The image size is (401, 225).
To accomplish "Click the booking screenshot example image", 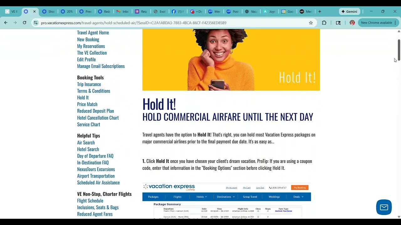I will (227, 201).
